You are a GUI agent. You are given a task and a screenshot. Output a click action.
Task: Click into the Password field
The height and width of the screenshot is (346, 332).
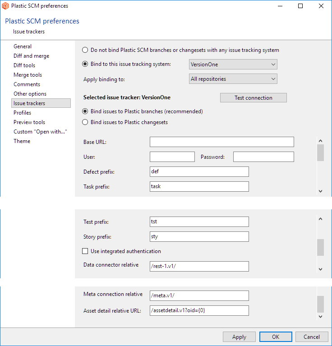[263, 157]
